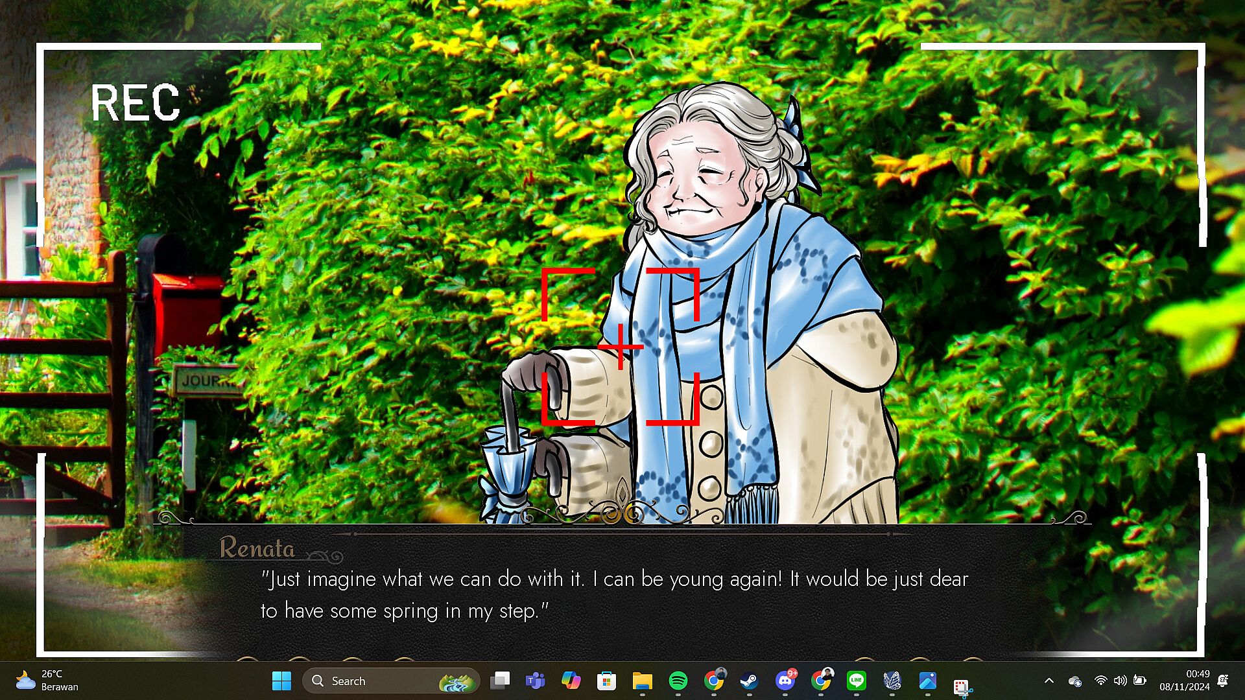Open the LINE messenger taskbar icon

point(856,681)
